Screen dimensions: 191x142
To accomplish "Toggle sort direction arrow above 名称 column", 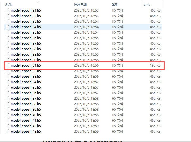I will click(38, 2).
